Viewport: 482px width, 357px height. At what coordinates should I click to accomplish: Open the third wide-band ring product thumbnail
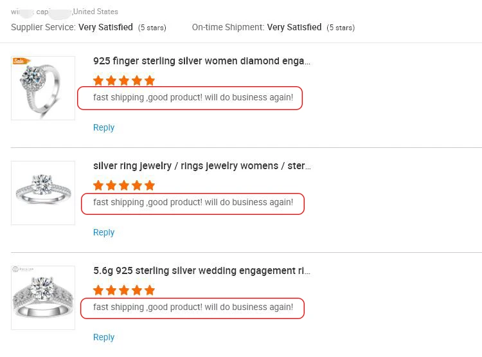(x=43, y=298)
